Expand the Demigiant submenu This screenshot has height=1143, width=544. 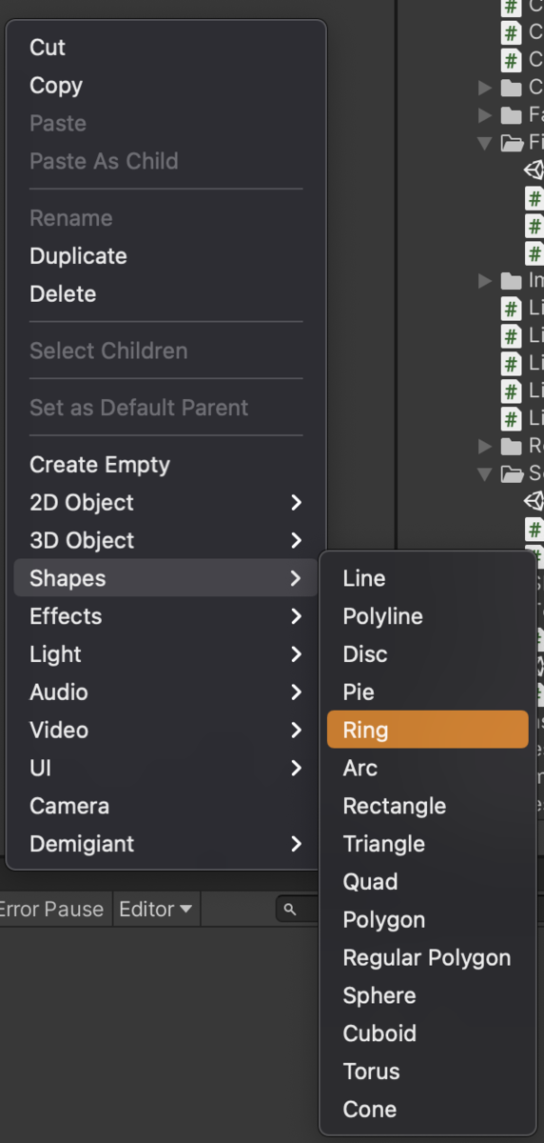pos(165,844)
